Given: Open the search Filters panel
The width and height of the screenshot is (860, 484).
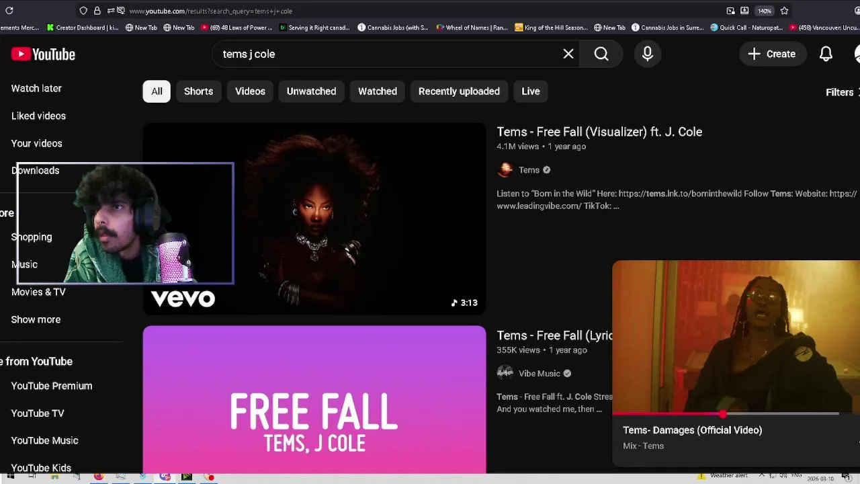Looking at the screenshot, I should [x=841, y=92].
